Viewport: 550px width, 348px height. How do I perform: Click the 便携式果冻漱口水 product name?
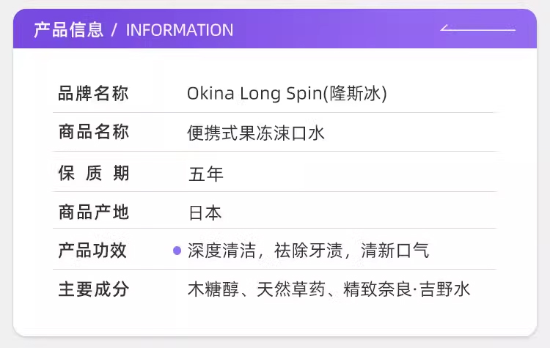click(256, 133)
